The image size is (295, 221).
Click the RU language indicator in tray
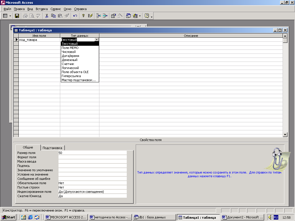(x=276, y=217)
